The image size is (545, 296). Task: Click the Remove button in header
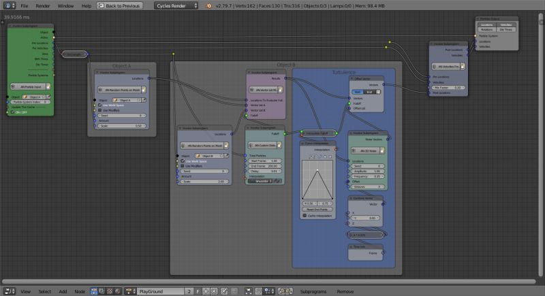point(345,291)
